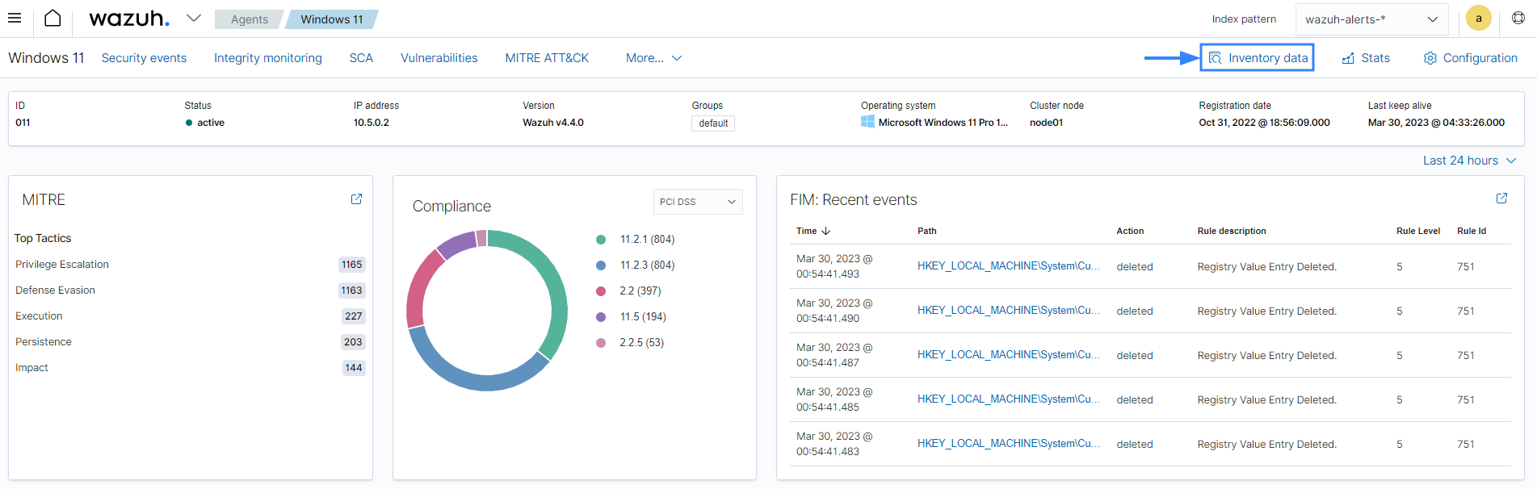Viewport: 1537px width, 489px height.
Task: Click the green 11.2.1 legend dot
Action: tap(601, 240)
